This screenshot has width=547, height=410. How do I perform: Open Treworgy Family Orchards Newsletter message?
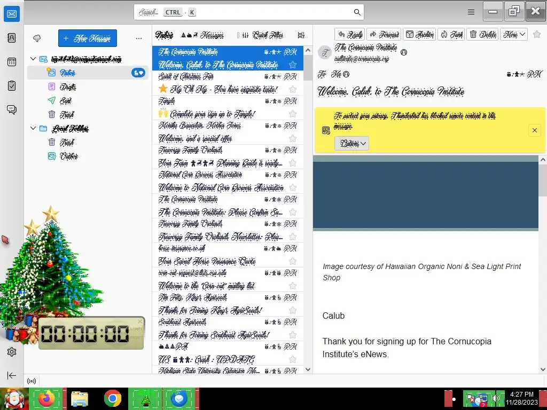228,230
